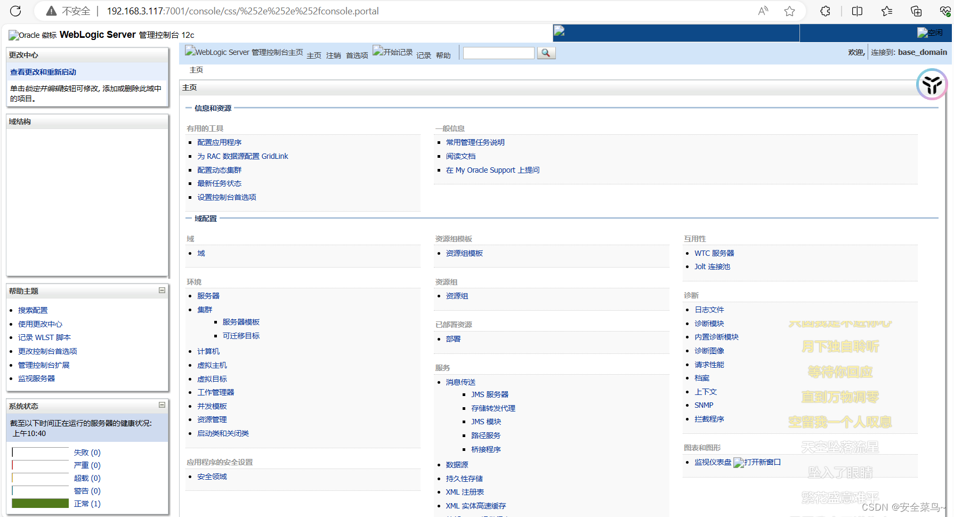Click the start recording image icon
Viewport: 954px width, 517px height.
point(393,52)
